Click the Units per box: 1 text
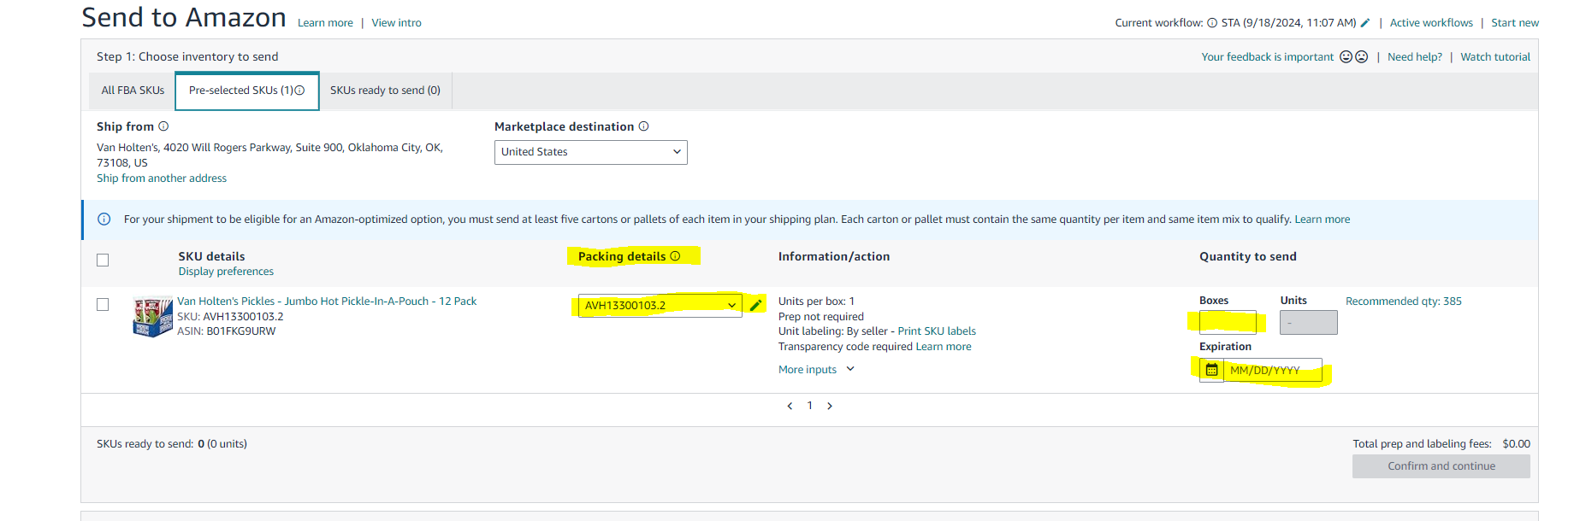 [816, 301]
